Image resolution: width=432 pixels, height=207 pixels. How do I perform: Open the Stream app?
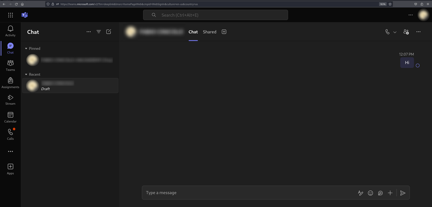click(10, 100)
